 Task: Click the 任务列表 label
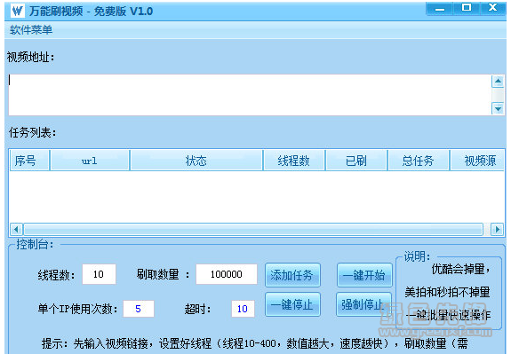[32, 132]
